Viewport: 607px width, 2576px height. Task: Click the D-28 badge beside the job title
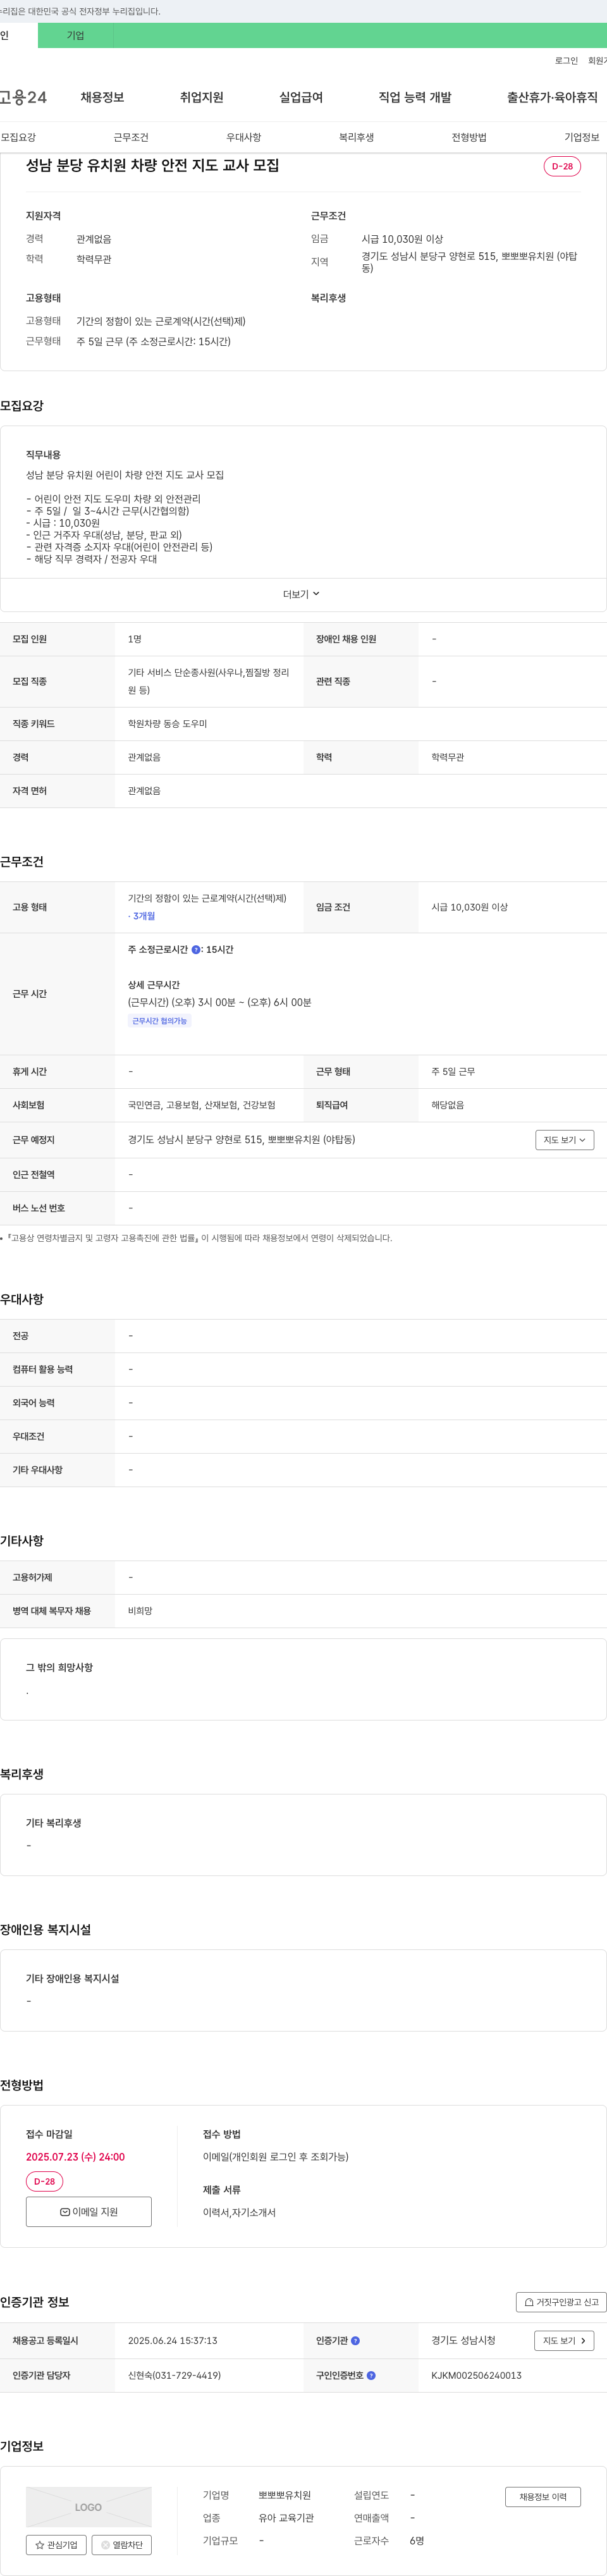coord(562,166)
